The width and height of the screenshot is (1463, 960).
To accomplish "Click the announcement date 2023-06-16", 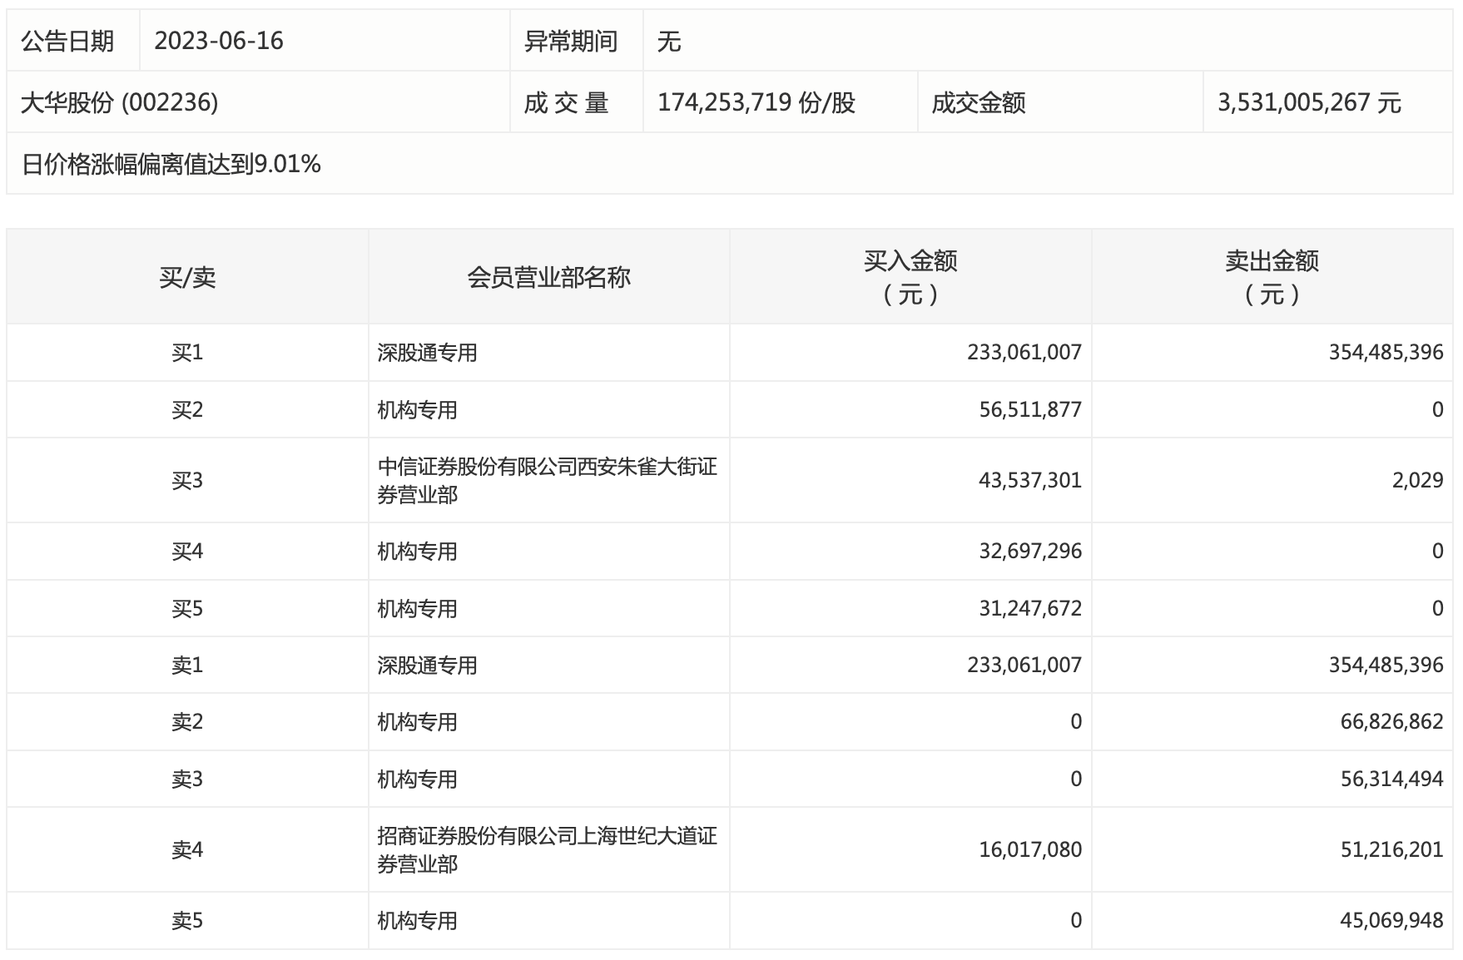I will tap(219, 41).
